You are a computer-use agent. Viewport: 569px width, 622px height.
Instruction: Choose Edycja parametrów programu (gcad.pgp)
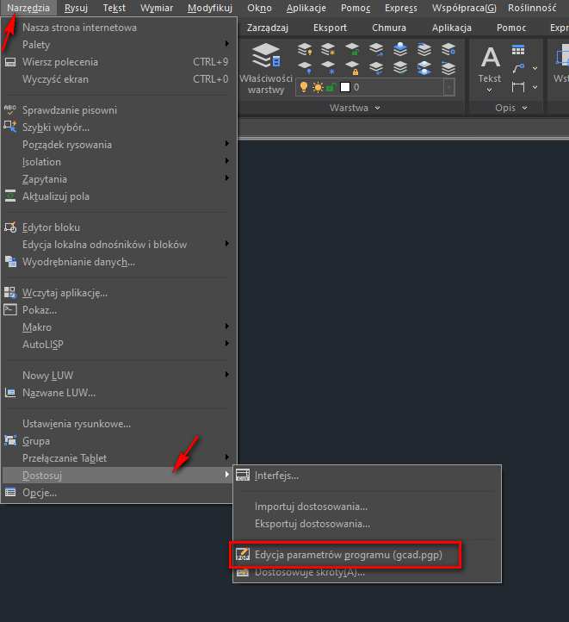tap(348, 555)
